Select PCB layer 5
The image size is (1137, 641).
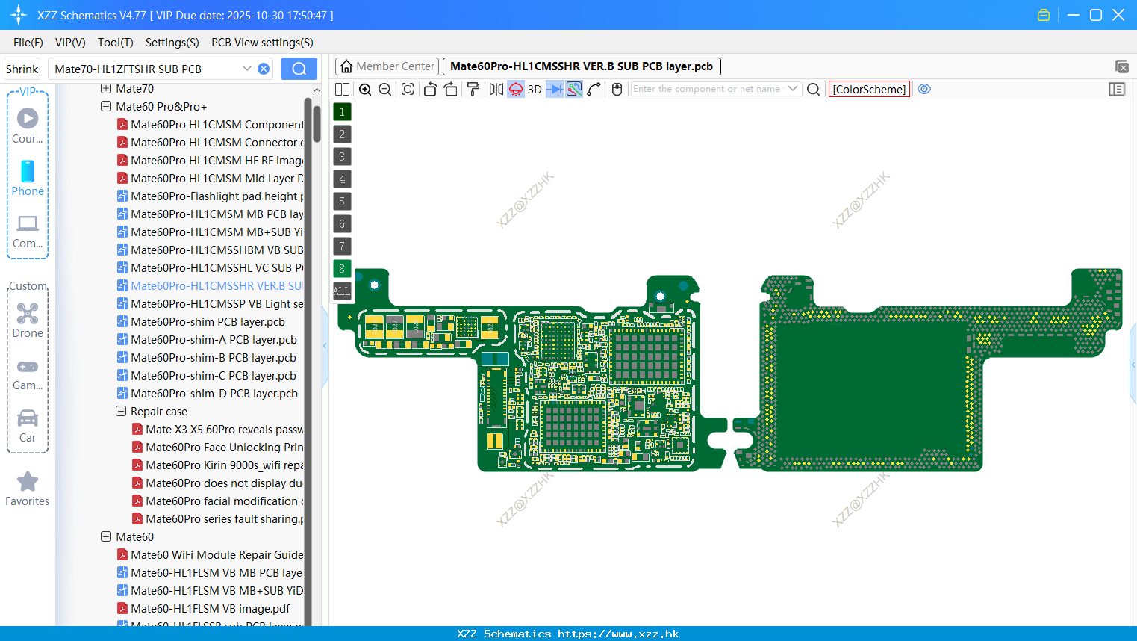tap(342, 202)
